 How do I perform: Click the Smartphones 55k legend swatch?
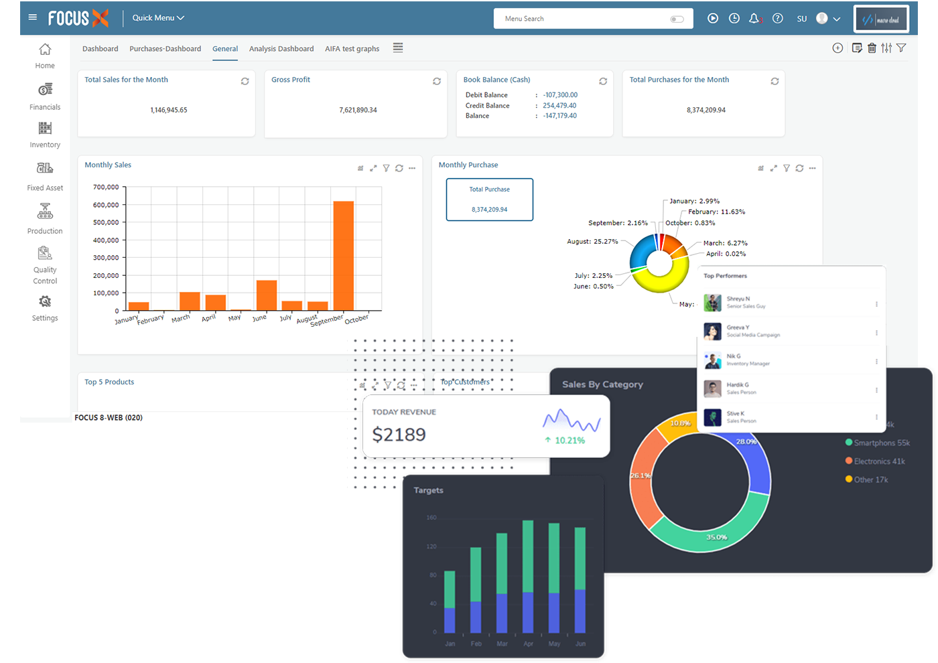point(849,443)
